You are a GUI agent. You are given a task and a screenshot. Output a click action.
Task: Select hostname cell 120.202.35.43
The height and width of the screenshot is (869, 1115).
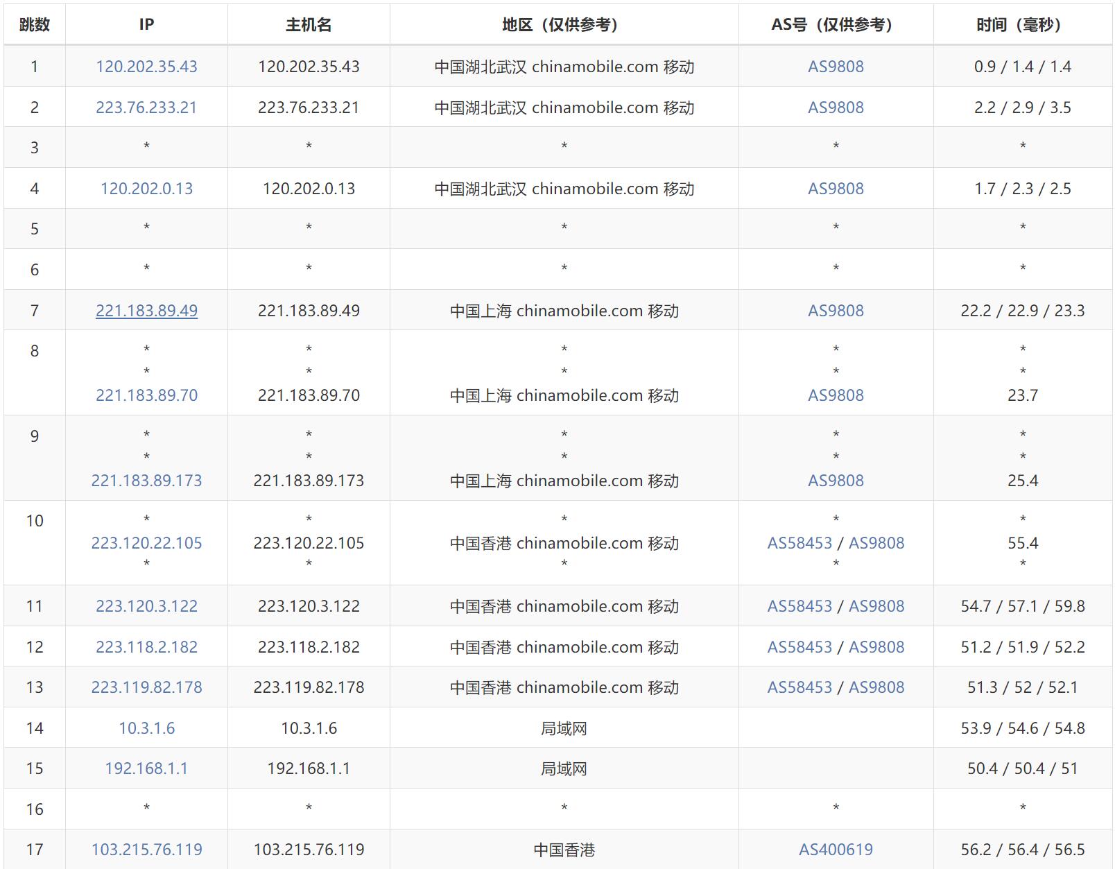pyautogui.click(x=309, y=67)
